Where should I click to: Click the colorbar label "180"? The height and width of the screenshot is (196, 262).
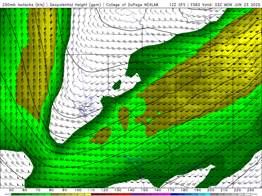point(184,190)
